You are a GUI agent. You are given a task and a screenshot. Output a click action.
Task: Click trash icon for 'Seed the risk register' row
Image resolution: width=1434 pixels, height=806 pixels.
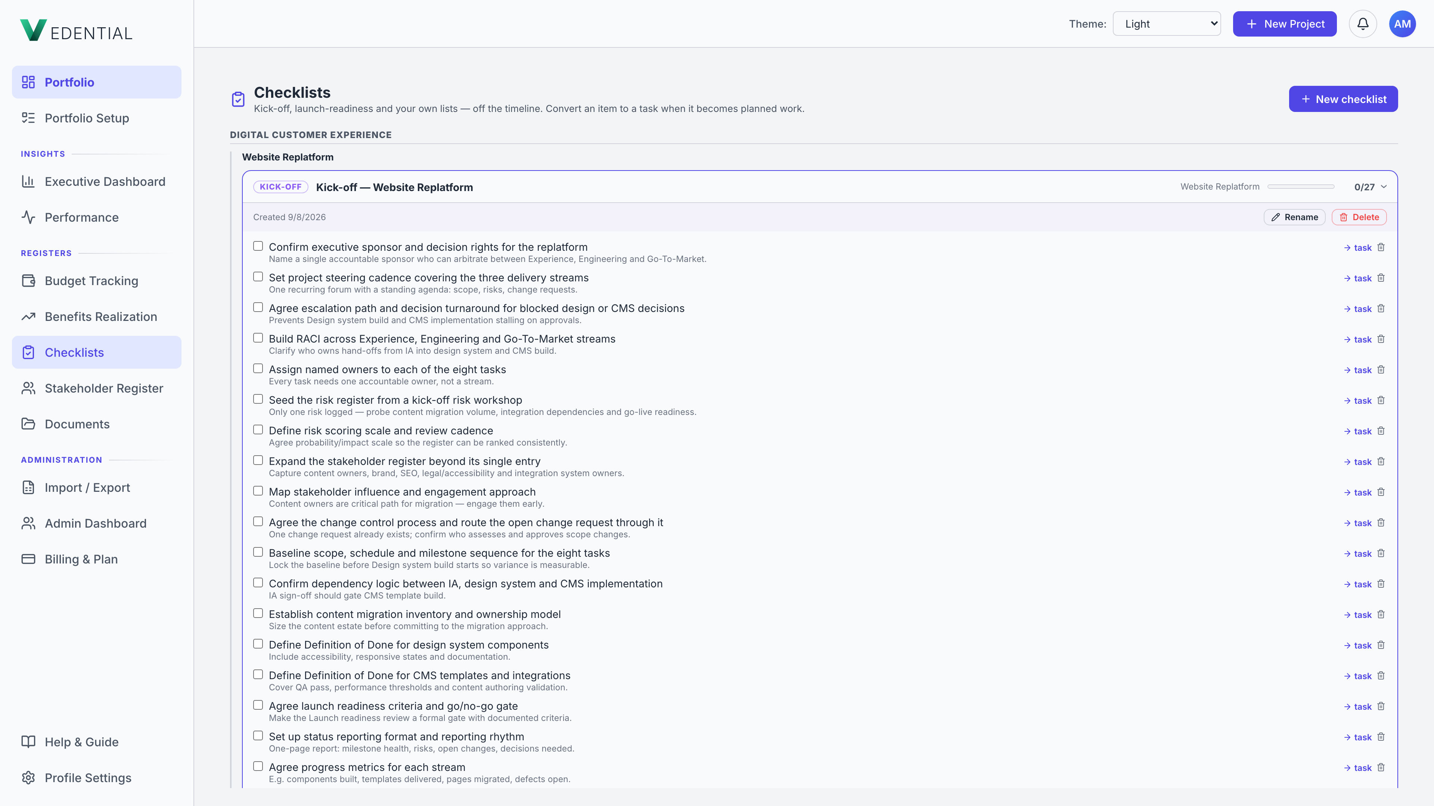[1381, 400]
